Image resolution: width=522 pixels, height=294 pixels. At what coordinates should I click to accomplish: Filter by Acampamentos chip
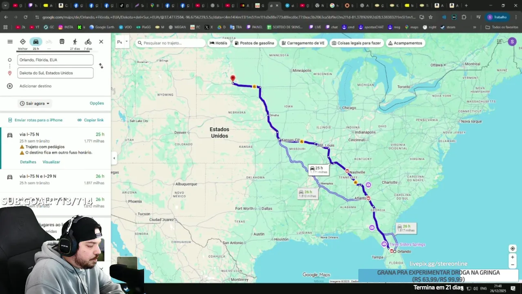point(405,43)
